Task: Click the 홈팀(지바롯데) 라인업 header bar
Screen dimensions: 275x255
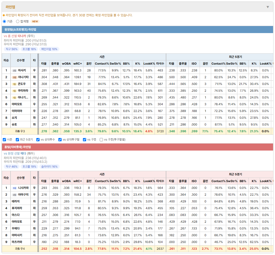Action: pos(137,147)
